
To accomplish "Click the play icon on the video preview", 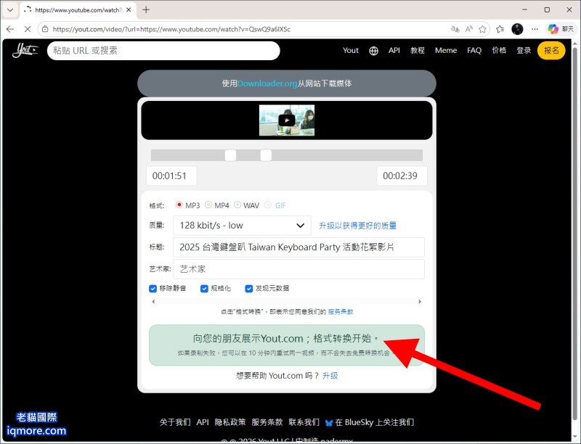I will tap(287, 120).
